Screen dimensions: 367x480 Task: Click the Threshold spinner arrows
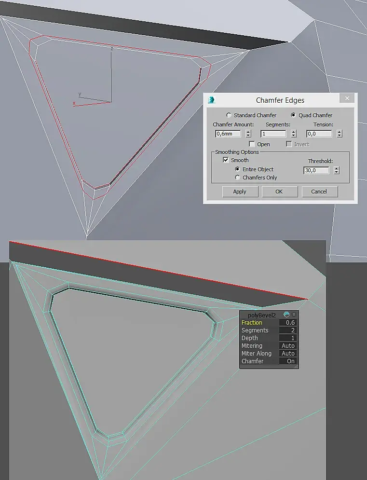337,170
